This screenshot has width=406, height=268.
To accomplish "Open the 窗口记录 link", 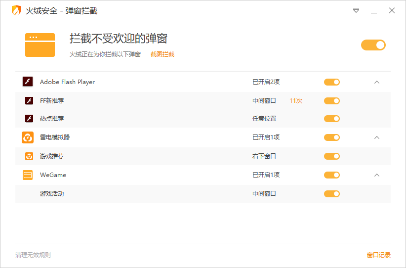I will [378, 255].
